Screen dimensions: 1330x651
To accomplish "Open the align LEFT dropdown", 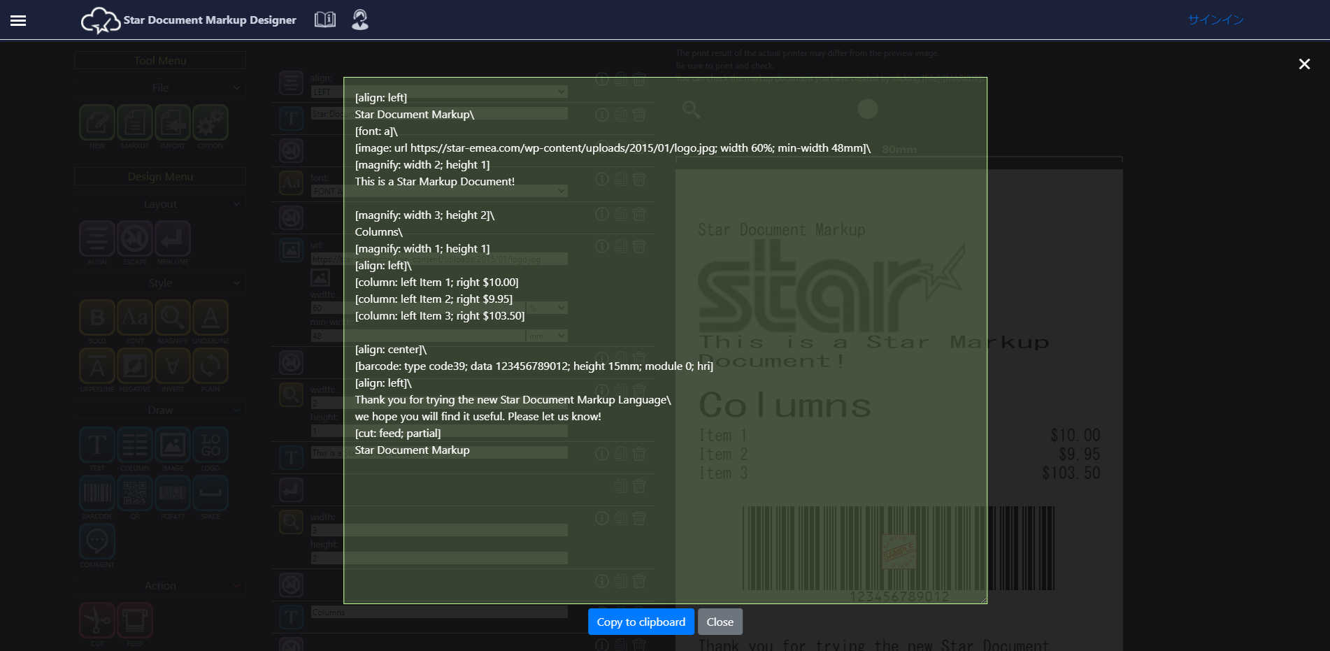I will (x=438, y=92).
